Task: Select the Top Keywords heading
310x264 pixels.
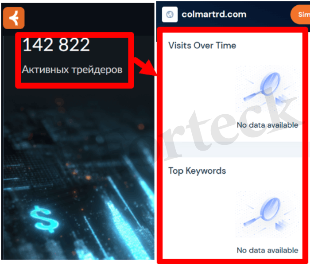Action: pos(197,171)
